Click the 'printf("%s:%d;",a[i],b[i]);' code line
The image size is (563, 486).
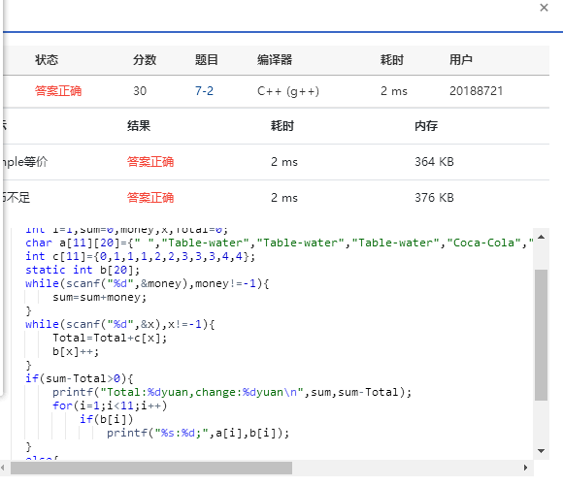click(x=198, y=433)
